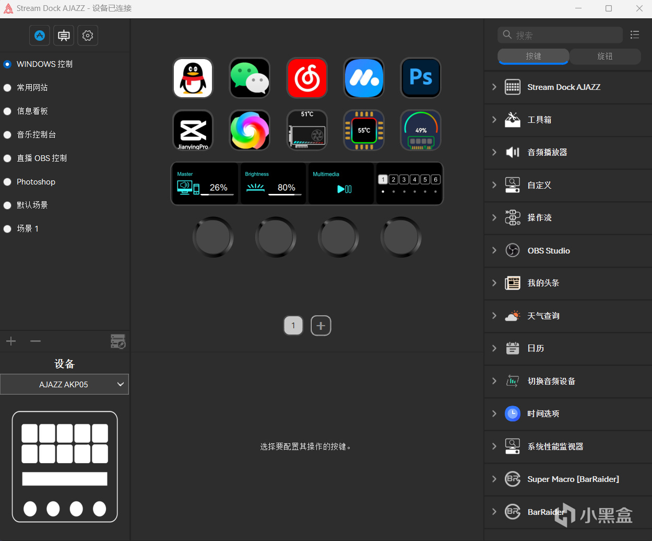Viewport: 652px width, 541px height.
Task: Select the JianyingPro key
Action: pos(193,130)
